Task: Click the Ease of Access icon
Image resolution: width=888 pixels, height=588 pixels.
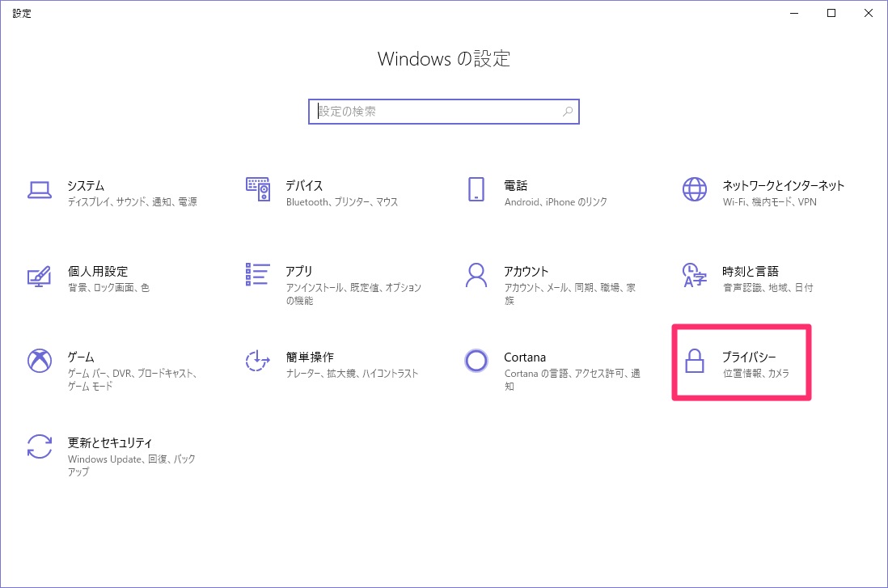Action: pos(258,361)
